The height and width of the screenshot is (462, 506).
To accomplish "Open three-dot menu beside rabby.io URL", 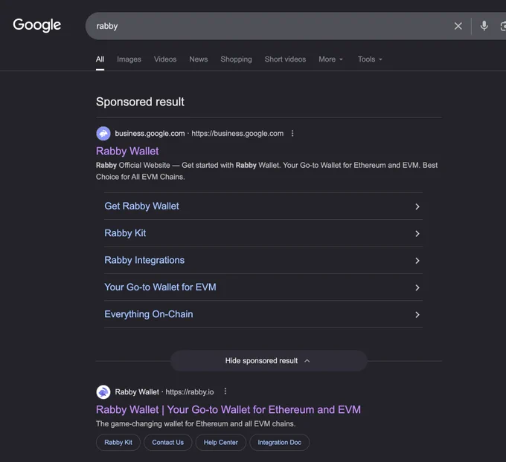I will pyautogui.click(x=225, y=391).
